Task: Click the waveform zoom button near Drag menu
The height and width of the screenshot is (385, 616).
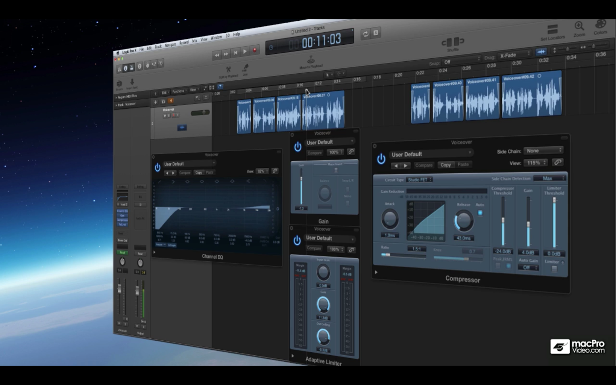Action: coord(541,52)
